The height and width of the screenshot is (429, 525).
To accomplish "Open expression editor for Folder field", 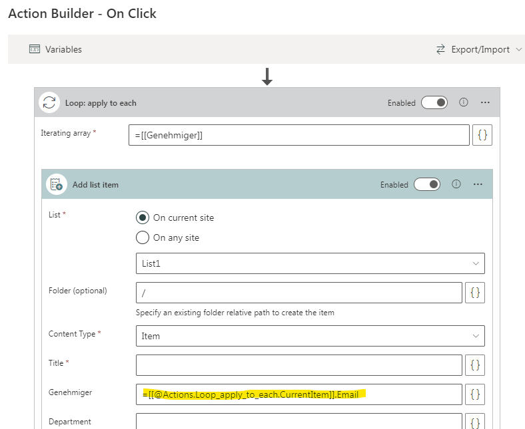I will click(x=474, y=293).
